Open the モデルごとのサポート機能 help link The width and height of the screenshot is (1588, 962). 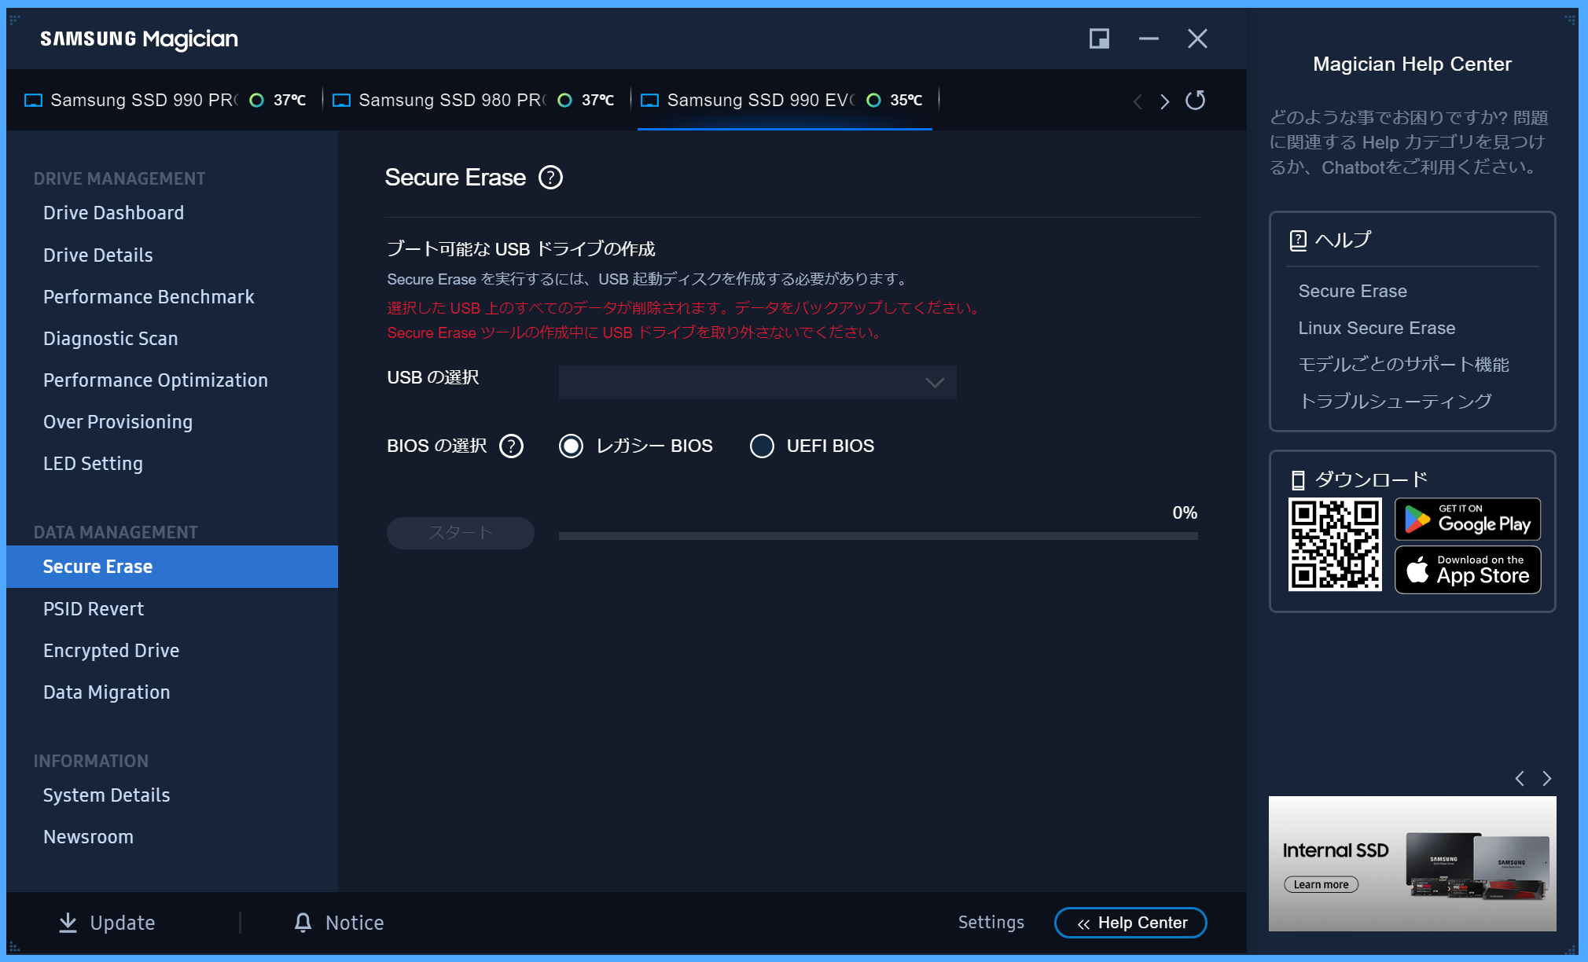tap(1403, 365)
